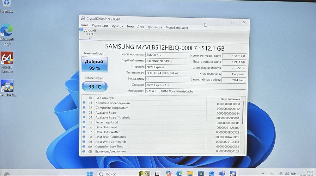Click the 33 °C temperature button
Screen dimensions: 316x176
[94, 87]
